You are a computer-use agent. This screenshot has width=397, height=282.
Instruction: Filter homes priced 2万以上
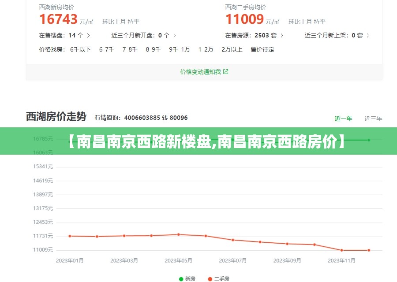tap(232, 49)
